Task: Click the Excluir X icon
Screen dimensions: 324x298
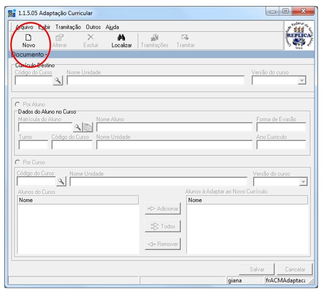Action: (x=91, y=38)
